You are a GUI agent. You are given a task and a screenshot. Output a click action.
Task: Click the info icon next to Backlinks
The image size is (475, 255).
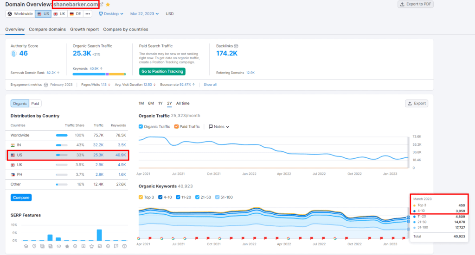coord(236,46)
